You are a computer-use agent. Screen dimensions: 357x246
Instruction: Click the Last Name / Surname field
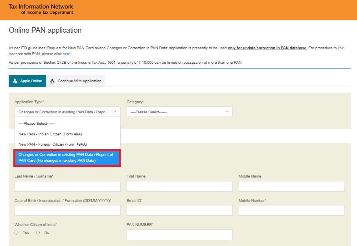pyautogui.click(x=67, y=186)
